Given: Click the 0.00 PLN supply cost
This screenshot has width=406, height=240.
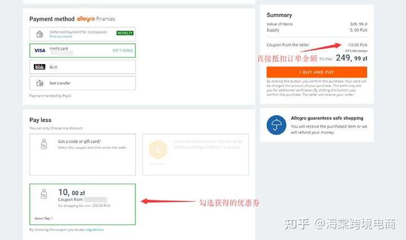Looking at the screenshot, I should (359, 30).
